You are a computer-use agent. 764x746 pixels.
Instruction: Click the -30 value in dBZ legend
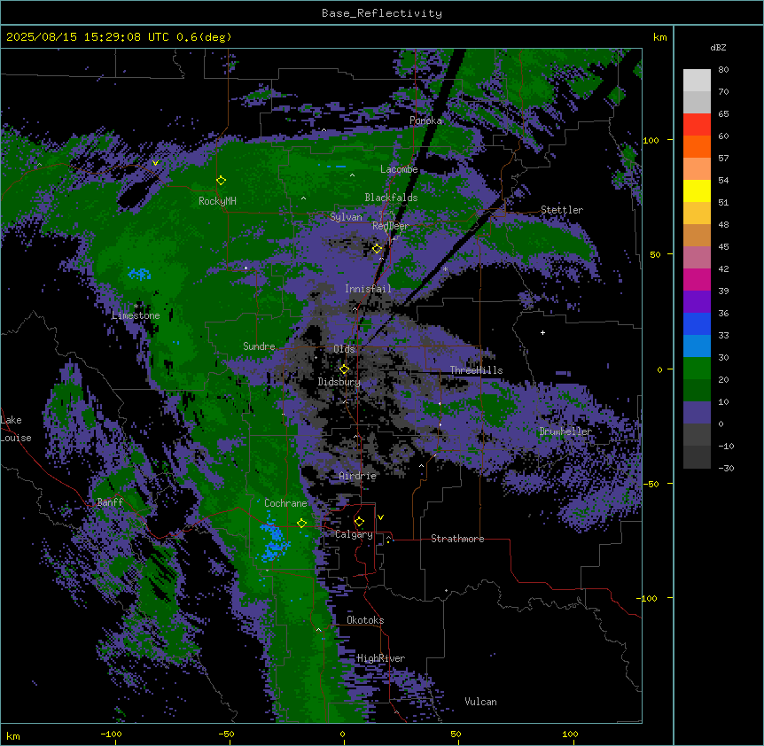coord(726,469)
